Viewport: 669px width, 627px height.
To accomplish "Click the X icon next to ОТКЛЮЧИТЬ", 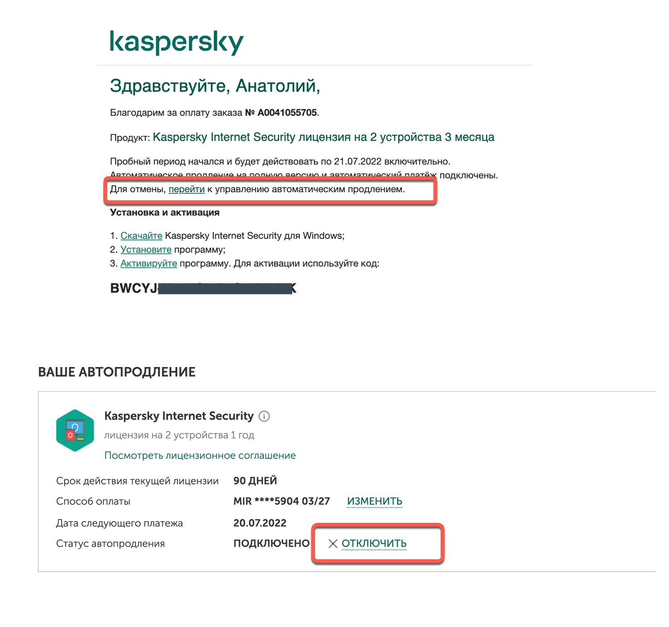I will 332,544.
